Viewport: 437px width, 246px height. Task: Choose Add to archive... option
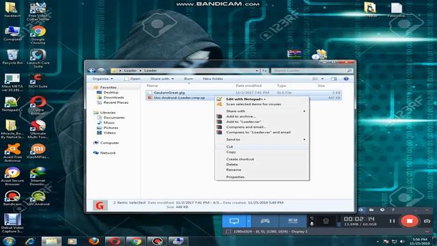262,117
